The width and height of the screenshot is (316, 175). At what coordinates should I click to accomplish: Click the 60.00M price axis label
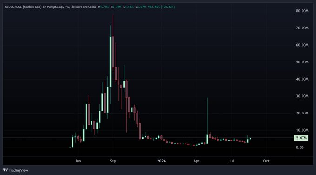point(302,45)
